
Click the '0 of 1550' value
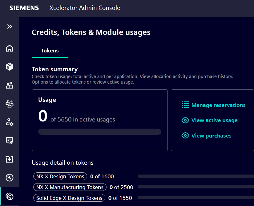pos(120,198)
